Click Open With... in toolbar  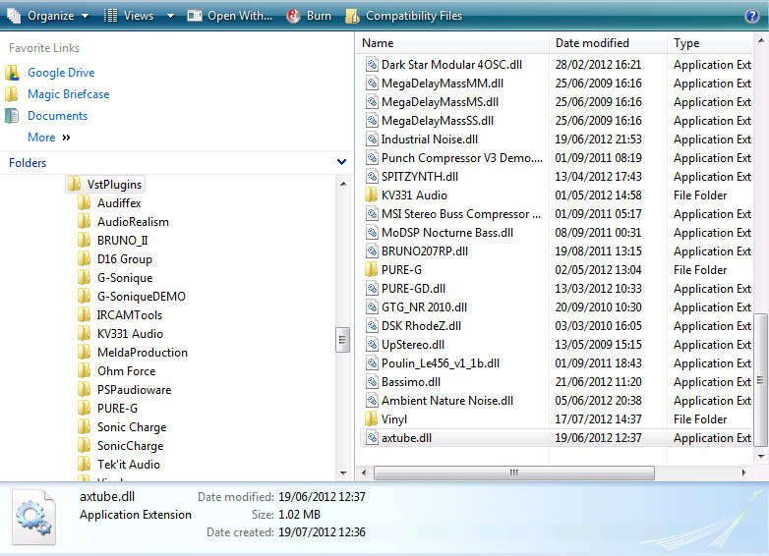click(230, 16)
